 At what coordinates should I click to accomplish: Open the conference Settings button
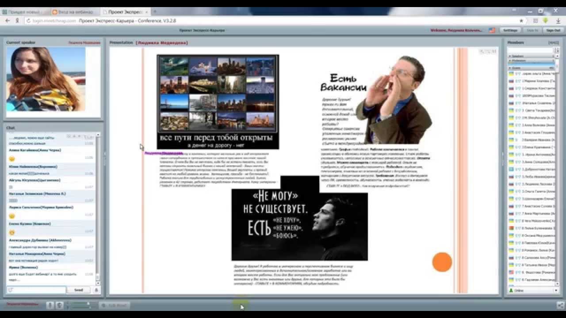point(510,30)
